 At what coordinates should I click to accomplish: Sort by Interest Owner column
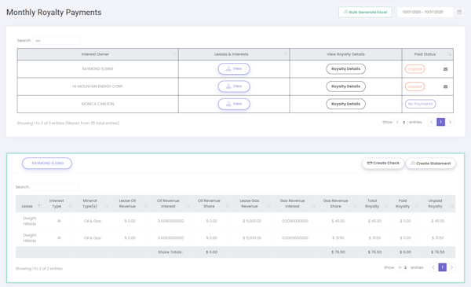pyautogui.click(x=174, y=54)
